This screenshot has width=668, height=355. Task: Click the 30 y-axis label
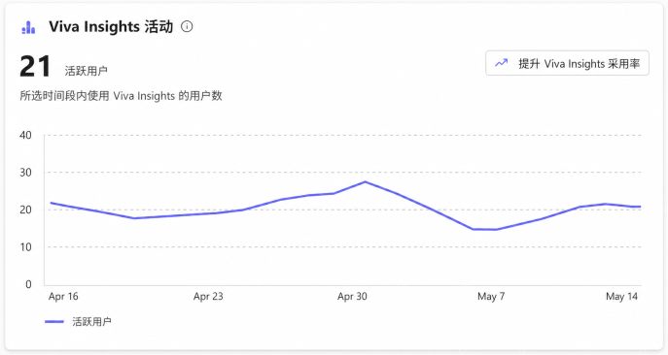(x=25, y=173)
